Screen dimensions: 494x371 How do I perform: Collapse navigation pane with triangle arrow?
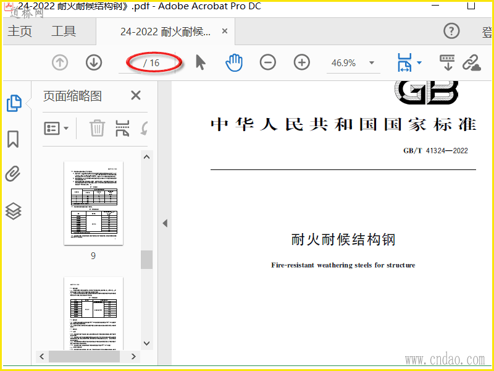tap(165, 223)
